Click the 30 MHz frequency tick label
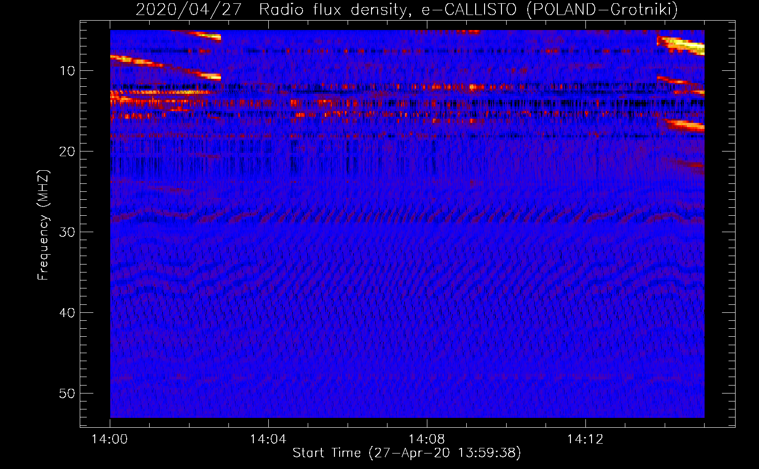 [x=67, y=232]
